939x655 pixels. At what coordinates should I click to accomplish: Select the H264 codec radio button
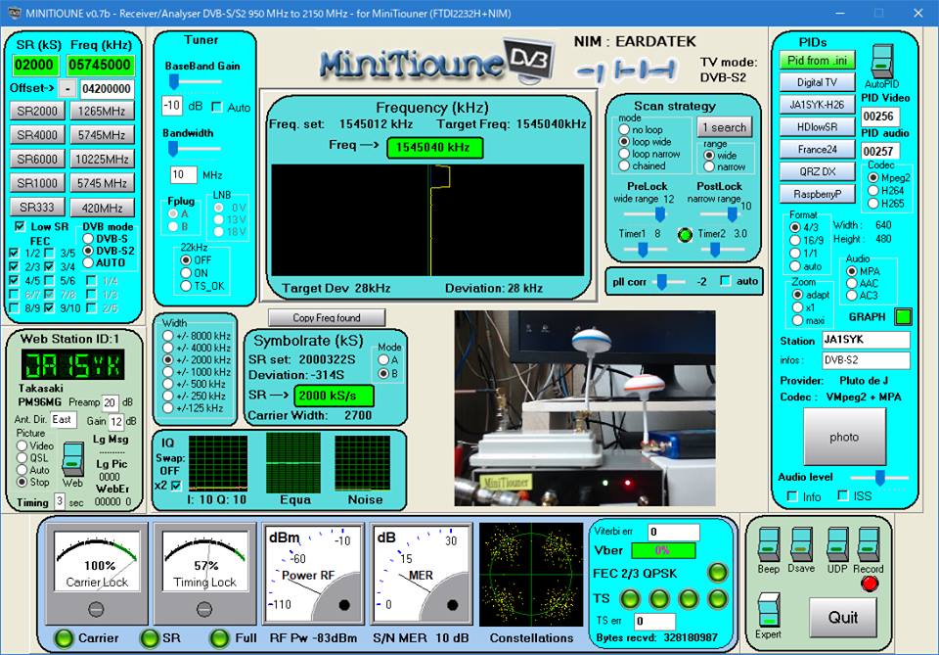click(873, 191)
